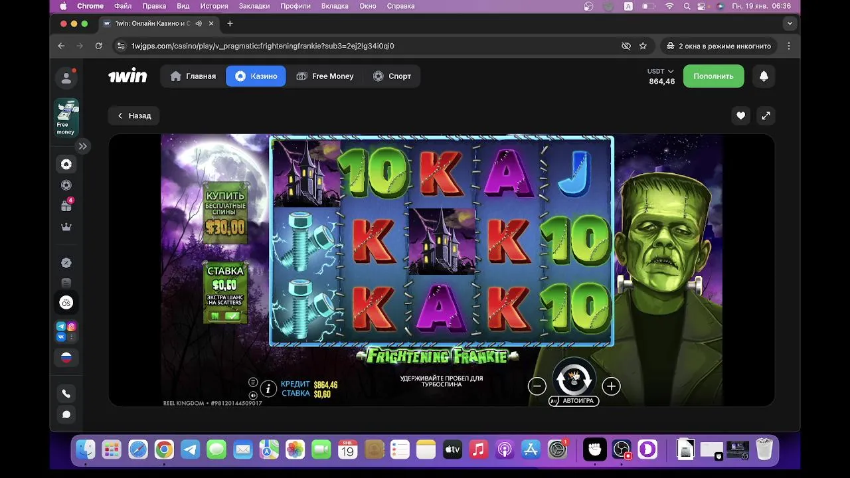Screen dimensions: 850x478
Task: Open the Закладки menu
Action: [255, 6]
